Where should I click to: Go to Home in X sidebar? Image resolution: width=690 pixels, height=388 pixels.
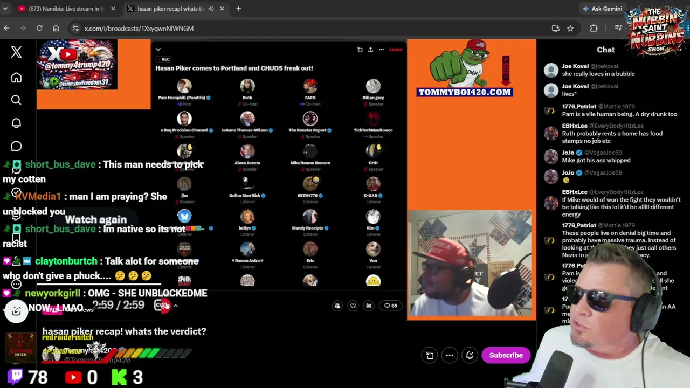tap(16, 78)
